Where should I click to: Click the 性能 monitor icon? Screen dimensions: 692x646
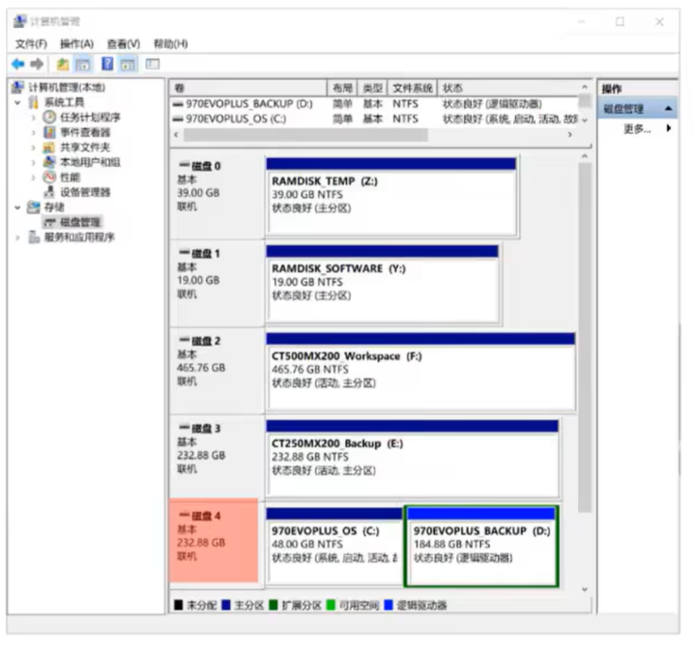coord(49,178)
